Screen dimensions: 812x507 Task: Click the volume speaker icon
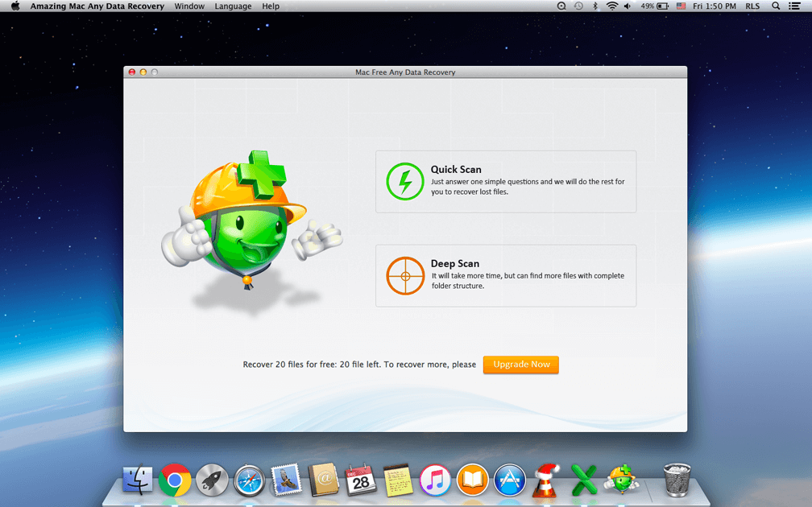tap(627, 6)
